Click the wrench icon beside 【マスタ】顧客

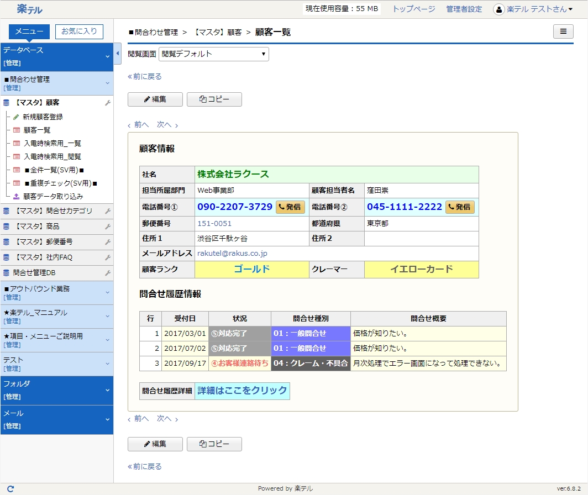tap(108, 102)
